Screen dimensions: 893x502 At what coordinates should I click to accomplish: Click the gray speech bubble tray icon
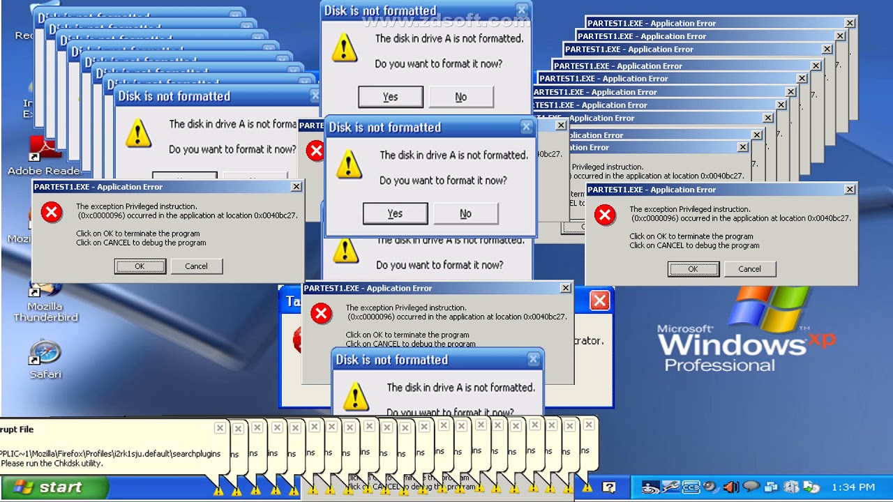click(751, 487)
